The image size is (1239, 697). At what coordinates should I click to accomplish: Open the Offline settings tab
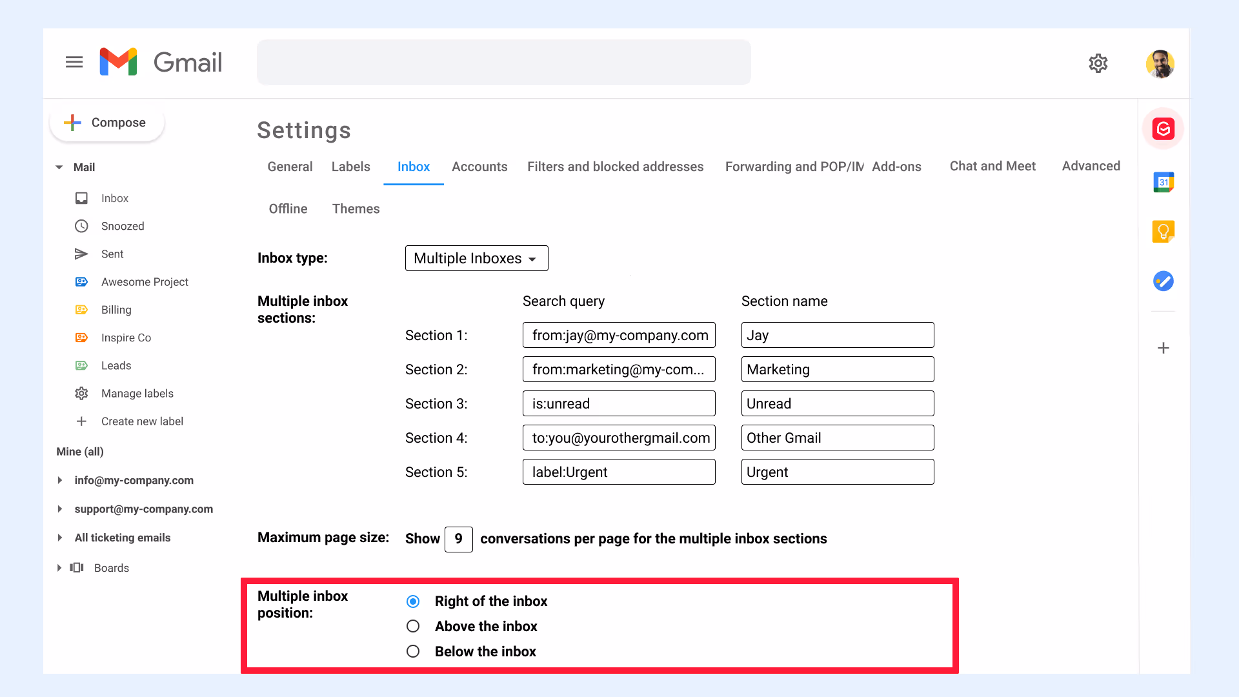click(288, 208)
